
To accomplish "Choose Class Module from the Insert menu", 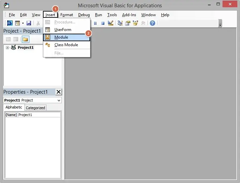I will tap(67, 45).
